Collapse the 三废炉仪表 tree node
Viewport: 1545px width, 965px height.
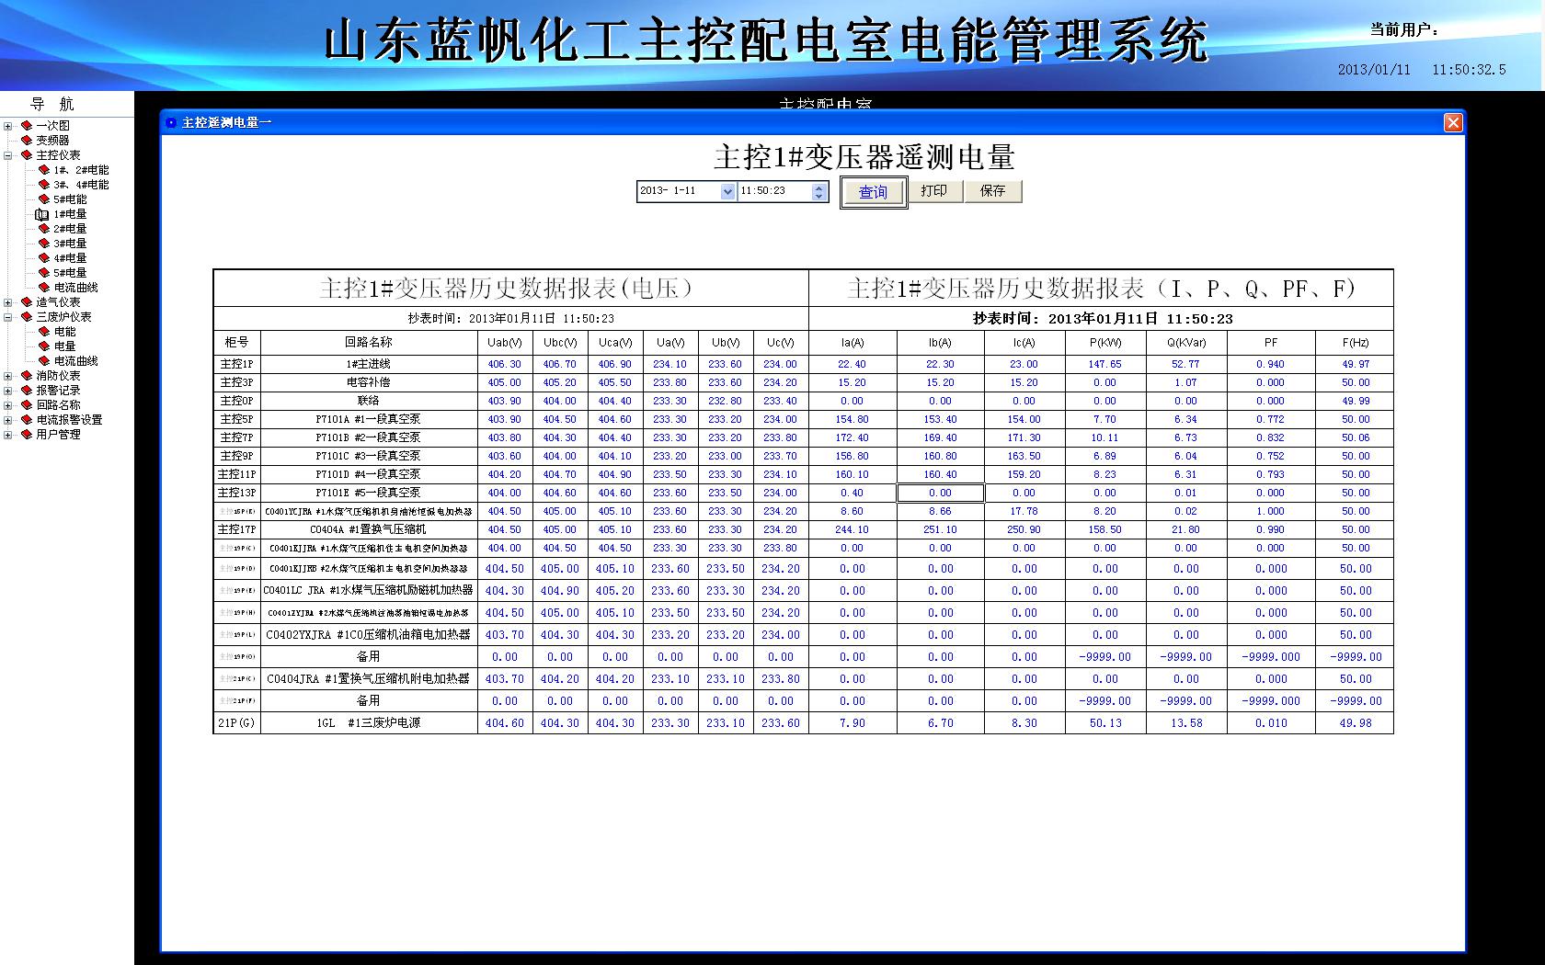(7, 317)
